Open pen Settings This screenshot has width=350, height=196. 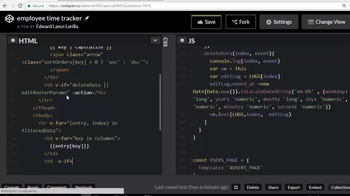point(279,22)
